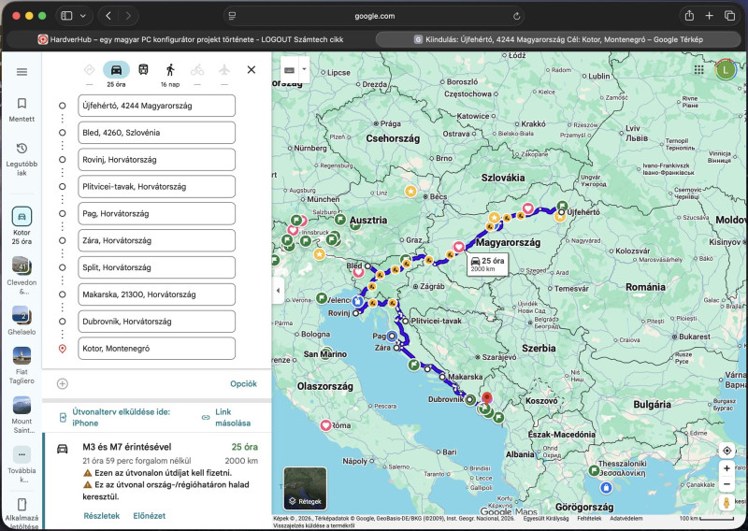748x531 pixels.
Task: Switch to HardverHub LOGOUT tab
Action: point(191,39)
